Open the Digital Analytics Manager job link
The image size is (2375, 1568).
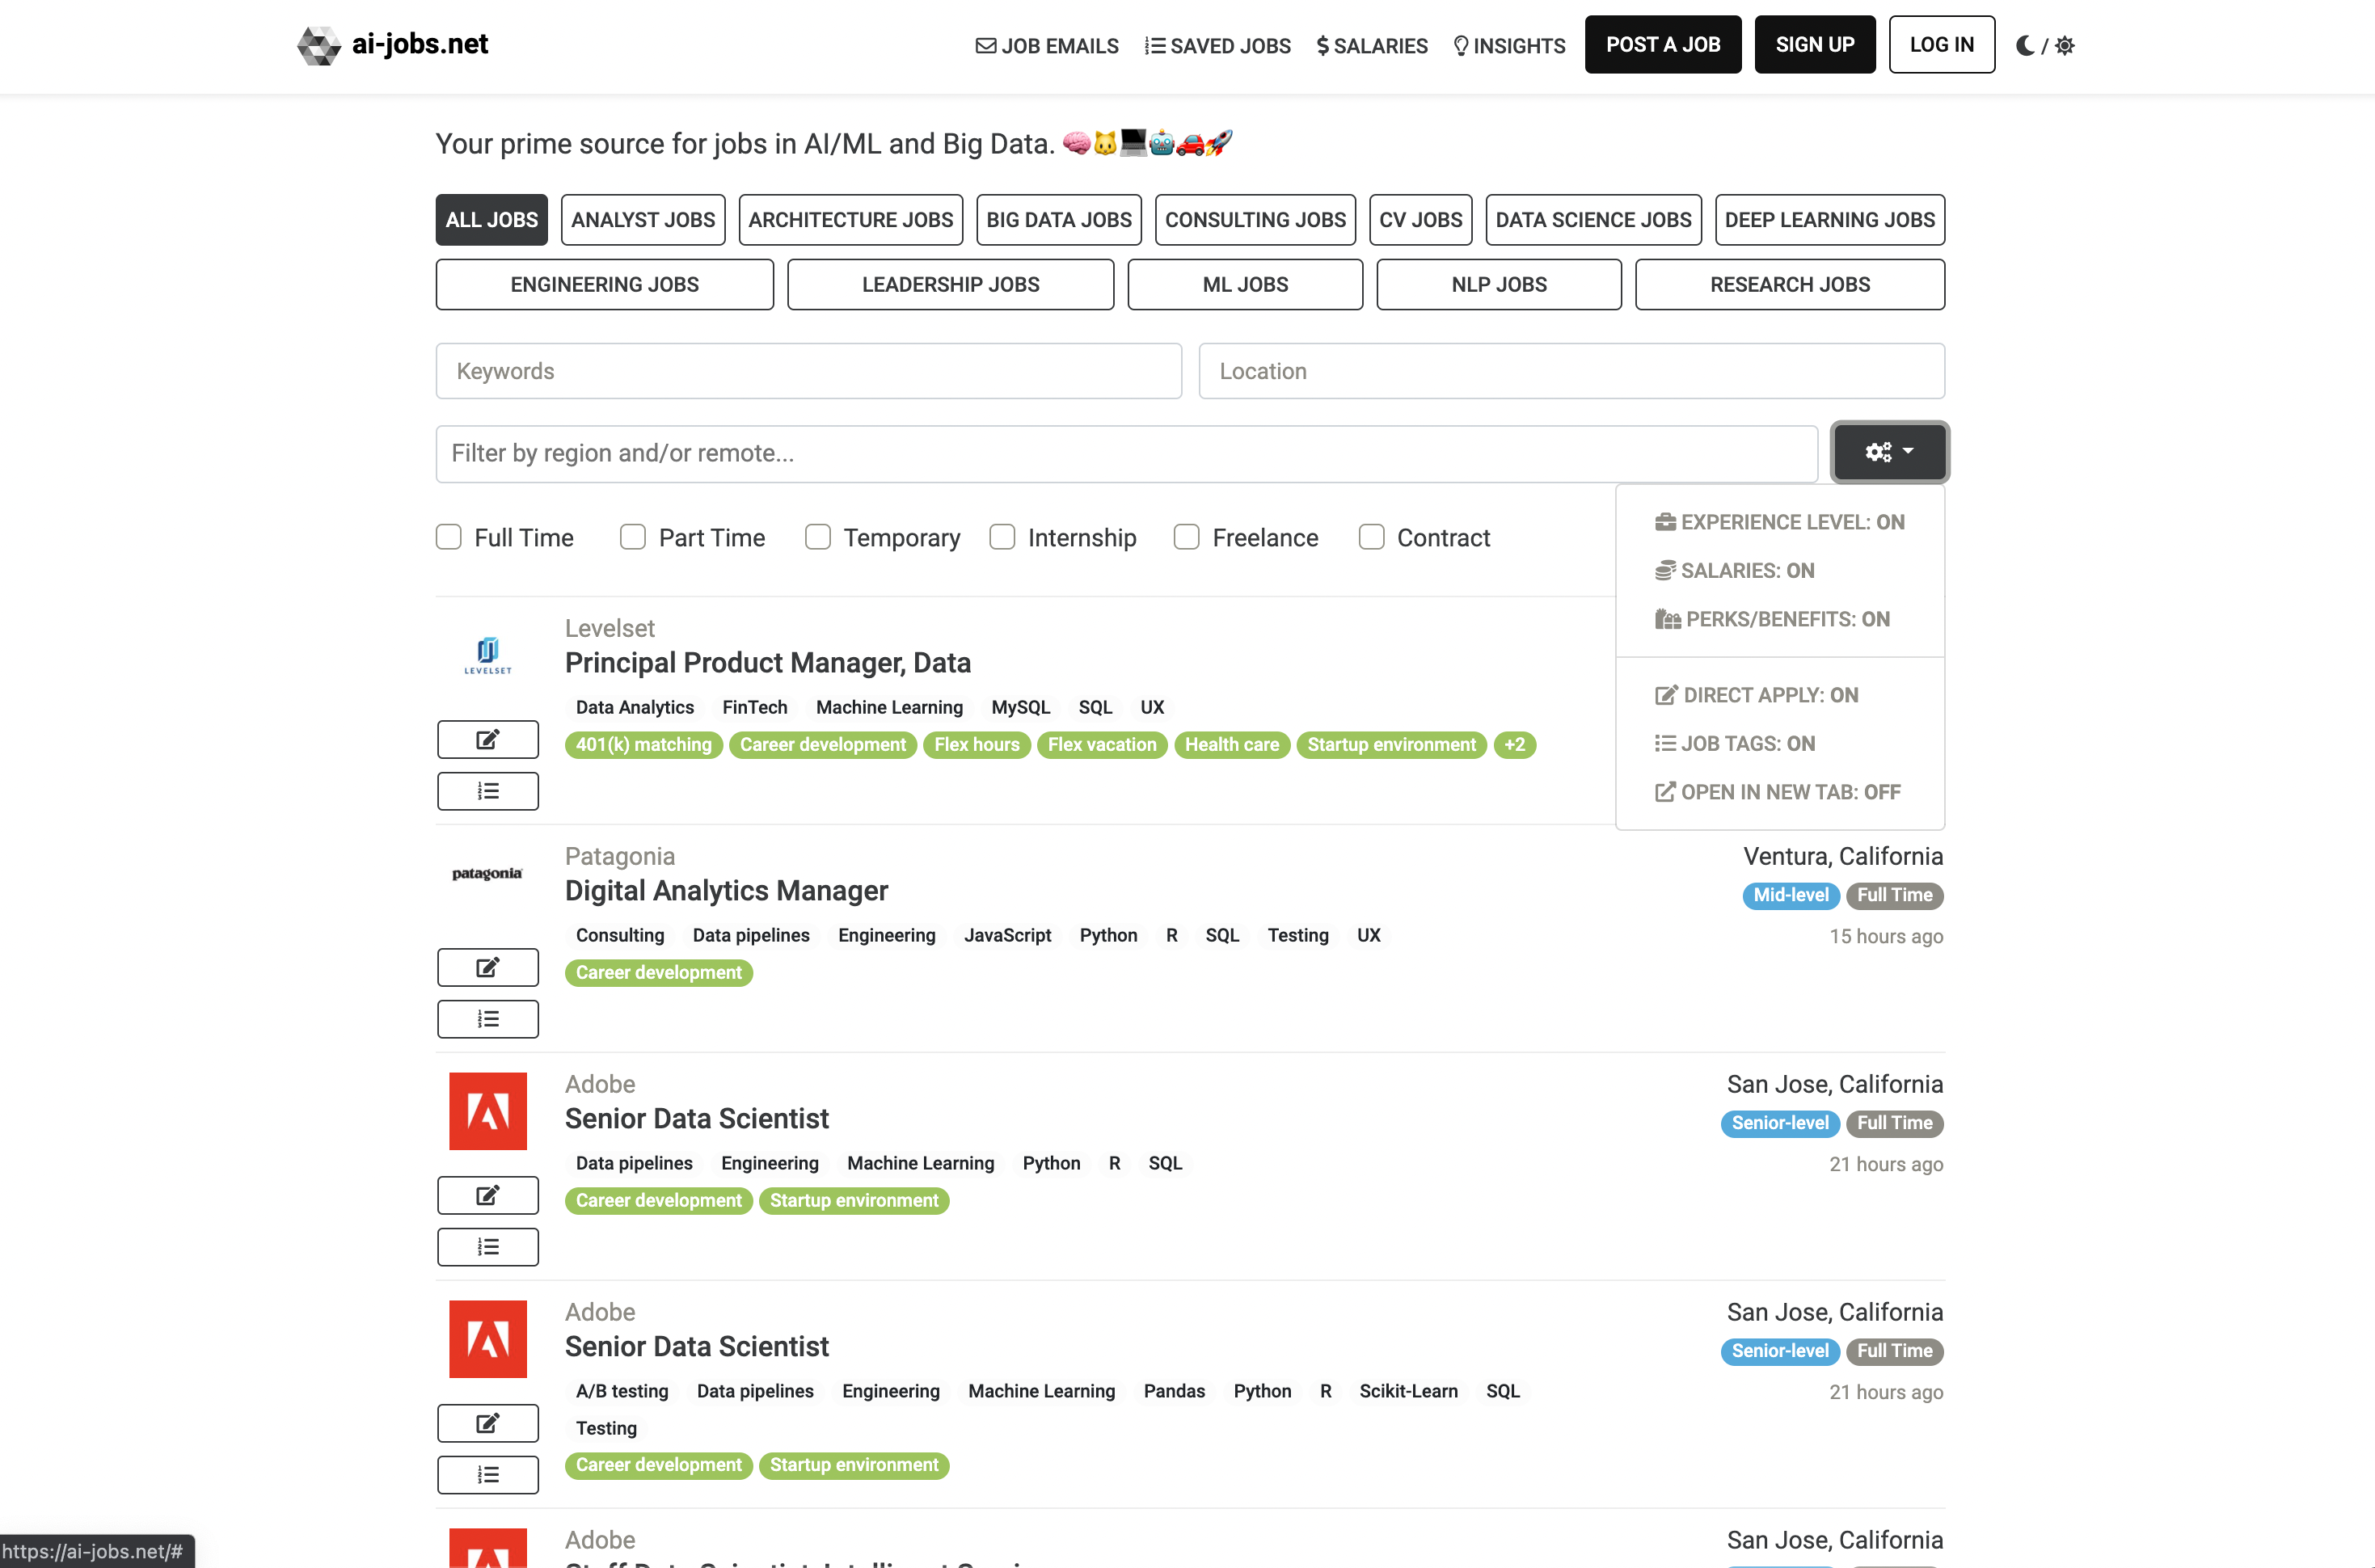[726, 890]
